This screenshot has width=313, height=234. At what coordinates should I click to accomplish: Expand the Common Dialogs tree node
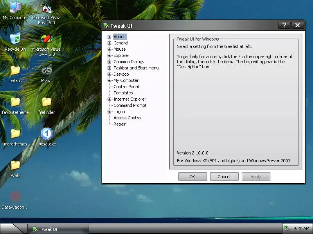point(109,62)
